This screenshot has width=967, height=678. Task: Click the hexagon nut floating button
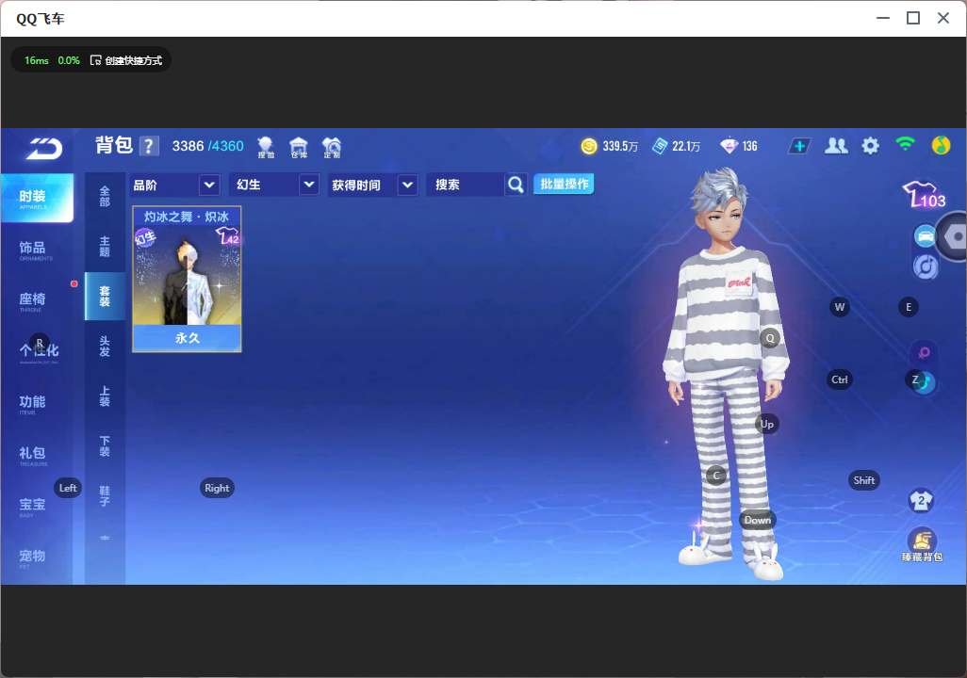955,236
